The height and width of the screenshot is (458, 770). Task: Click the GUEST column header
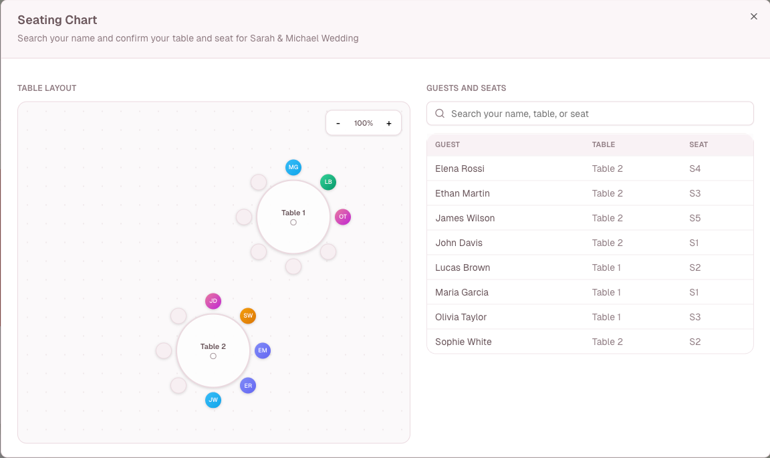coord(447,144)
